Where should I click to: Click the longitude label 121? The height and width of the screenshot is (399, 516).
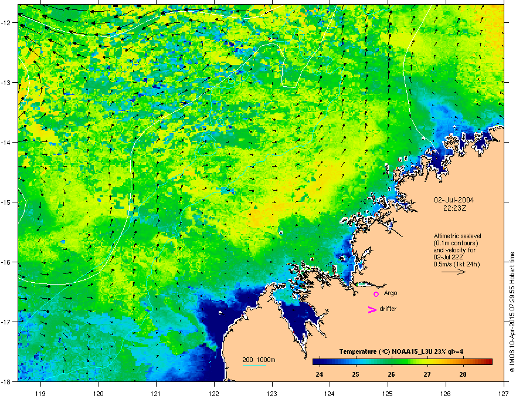(x=157, y=393)
